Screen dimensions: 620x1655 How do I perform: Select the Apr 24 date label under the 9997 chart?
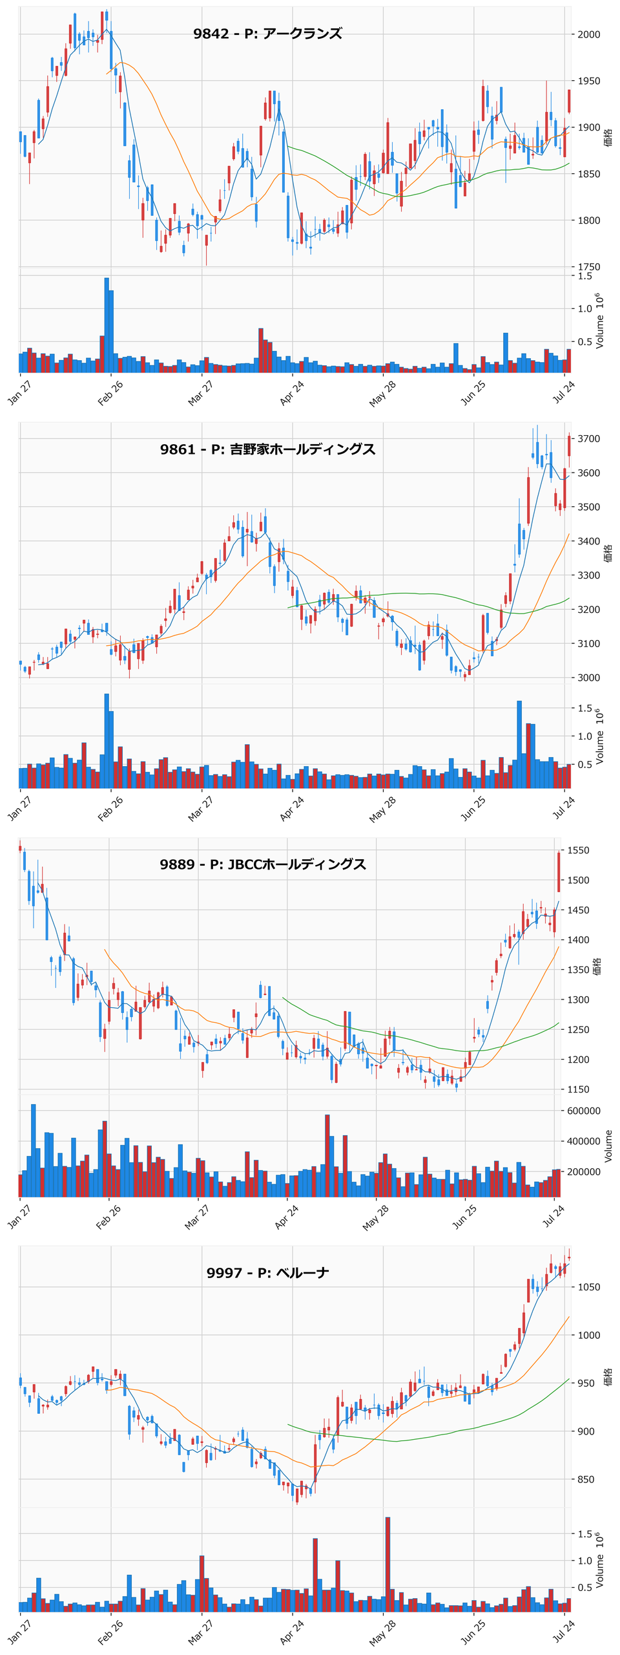tap(292, 1632)
